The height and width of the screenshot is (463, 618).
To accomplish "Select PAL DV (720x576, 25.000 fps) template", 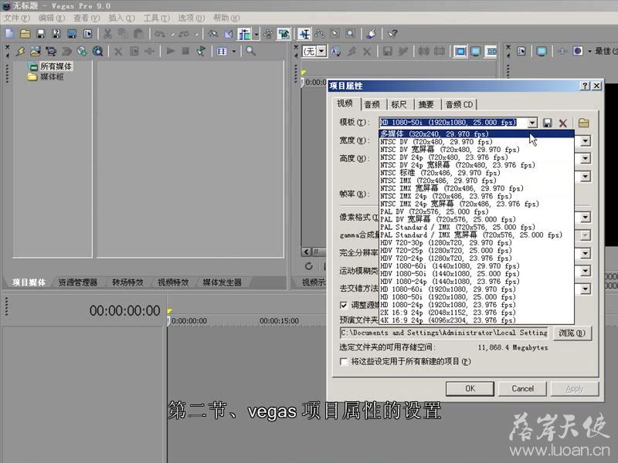I will pyautogui.click(x=476, y=211).
